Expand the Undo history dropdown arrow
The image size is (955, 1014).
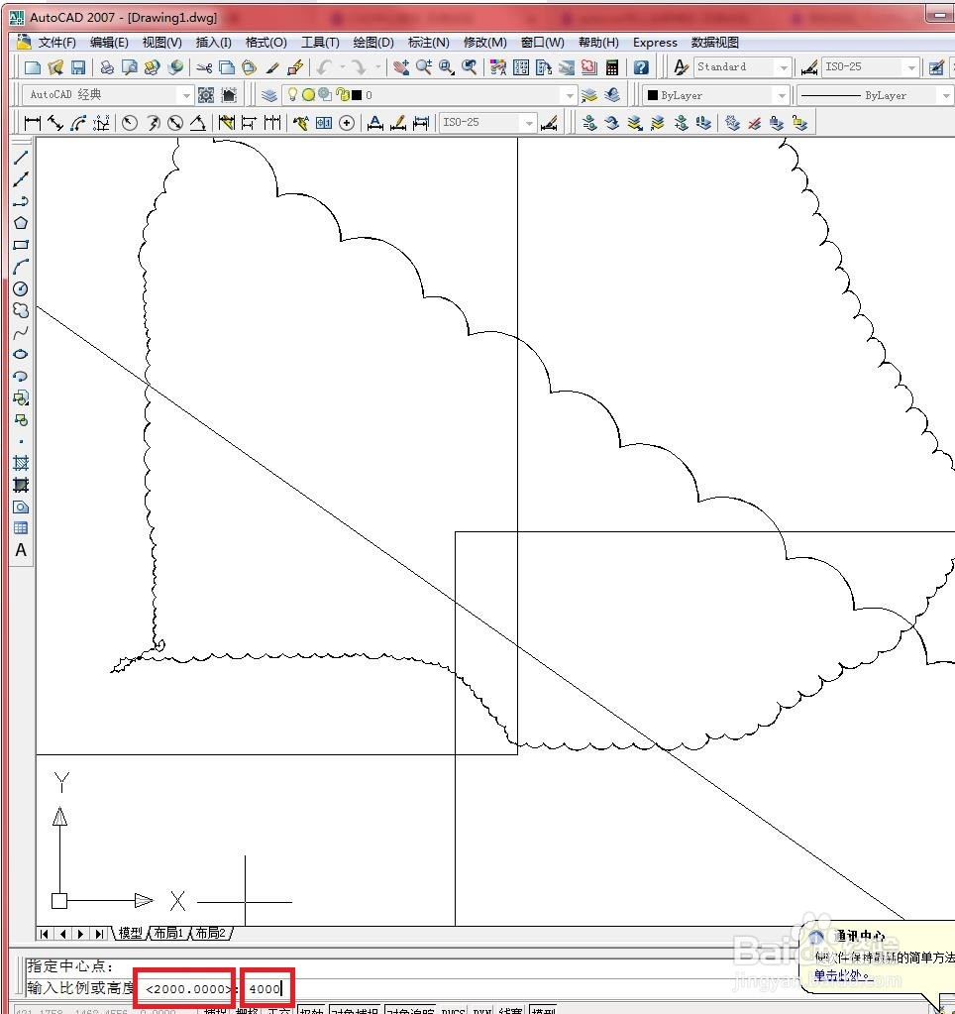pyautogui.click(x=342, y=67)
